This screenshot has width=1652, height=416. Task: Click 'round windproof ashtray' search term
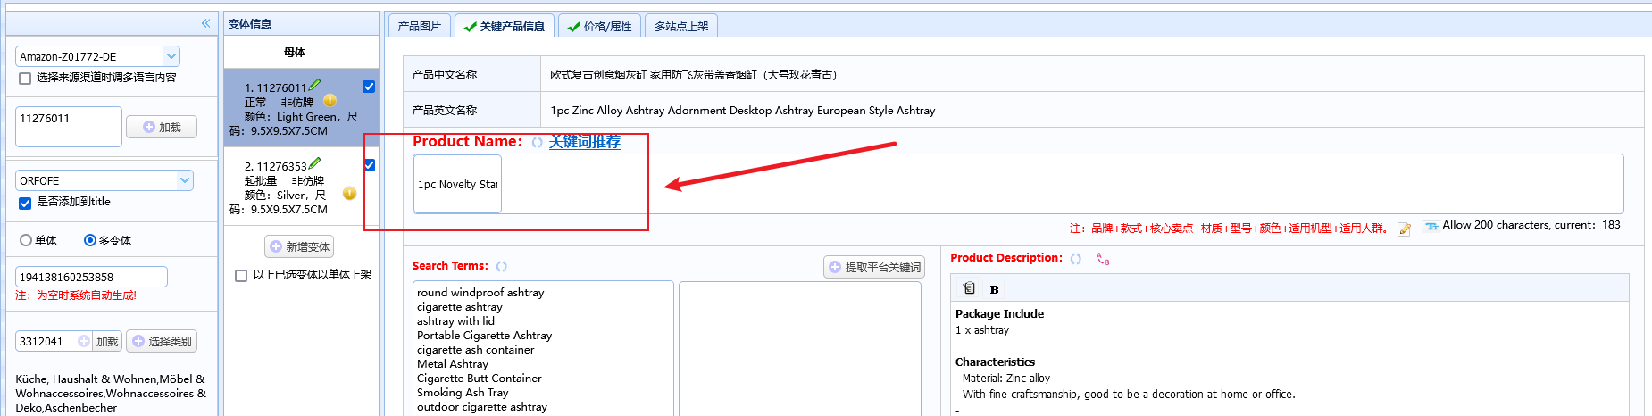[x=480, y=293]
